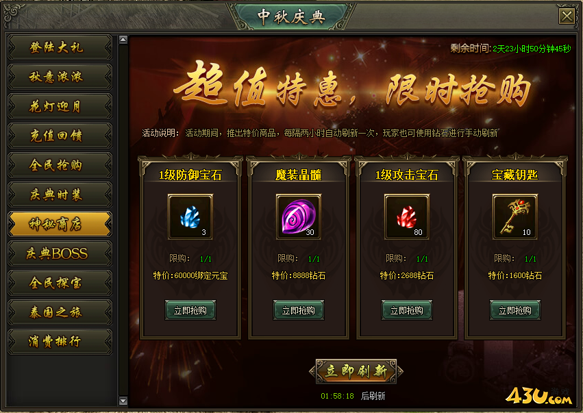The image size is (583, 413).
Task: Switch to 庆典BOSS tab
Action: click(60, 253)
